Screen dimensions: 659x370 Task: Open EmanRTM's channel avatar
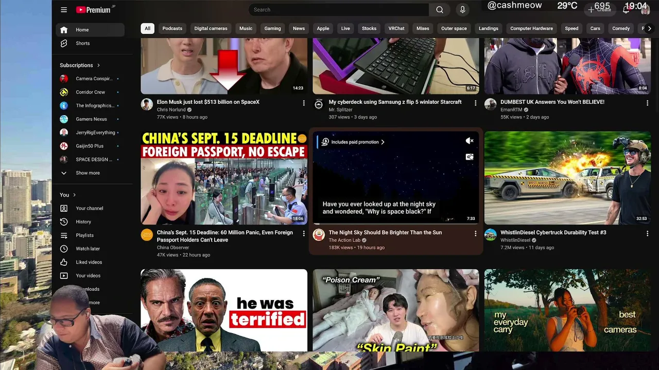pos(490,104)
